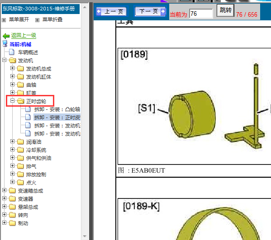The height and width of the screenshot is (240, 271).
Task: Click the 车辆概述 document icon
Action: (x=12, y=52)
